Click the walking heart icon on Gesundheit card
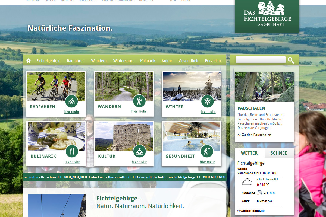 (x=207, y=151)
